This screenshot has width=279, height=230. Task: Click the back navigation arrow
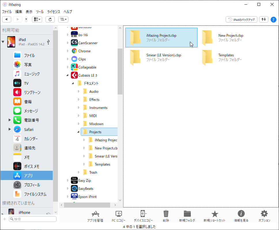(x=7, y=19)
